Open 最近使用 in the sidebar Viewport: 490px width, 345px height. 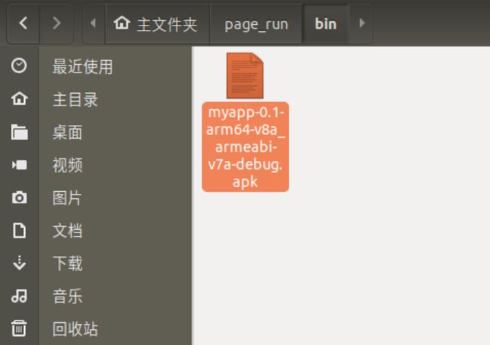click(83, 66)
